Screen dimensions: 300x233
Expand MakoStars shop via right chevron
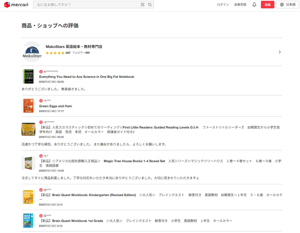(280, 52)
